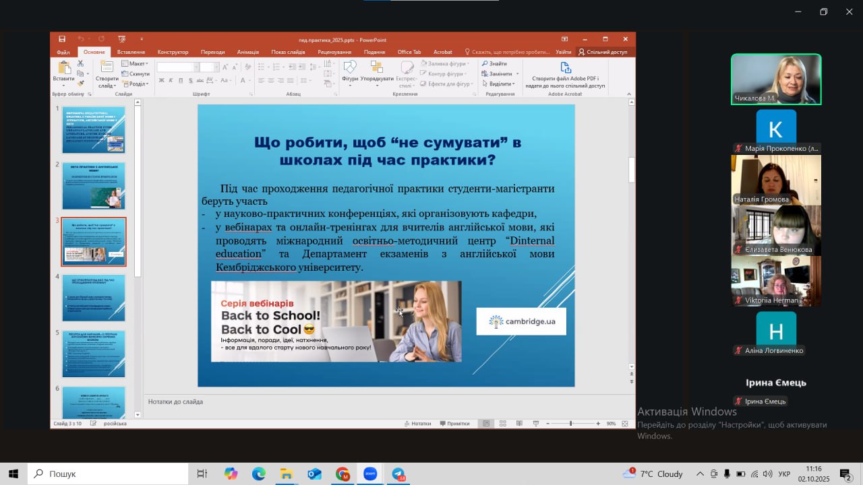The width and height of the screenshot is (863, 485).
Task: Open Zoom app from the taskbar
Action: coord(370,474)
